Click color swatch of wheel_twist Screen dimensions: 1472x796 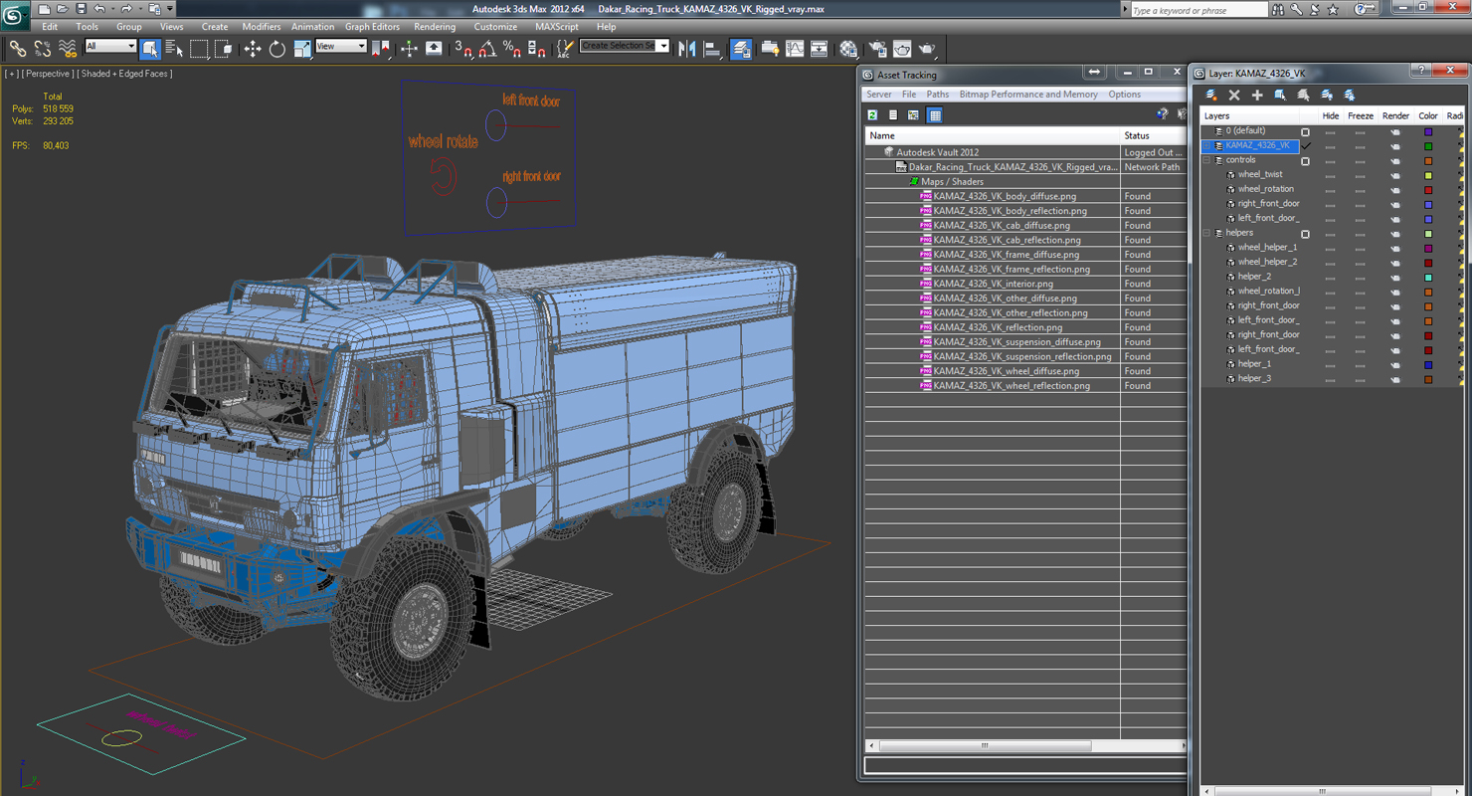[x=1428, y=175]
